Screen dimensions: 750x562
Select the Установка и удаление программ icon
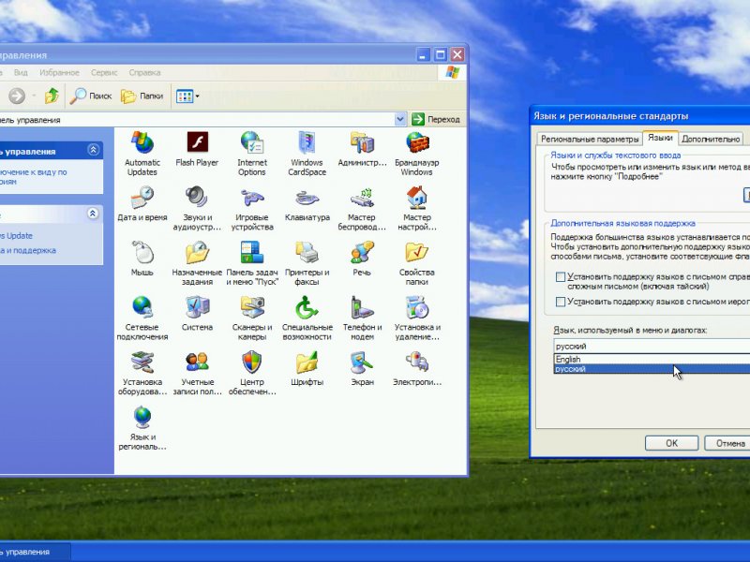click(416, 318)
